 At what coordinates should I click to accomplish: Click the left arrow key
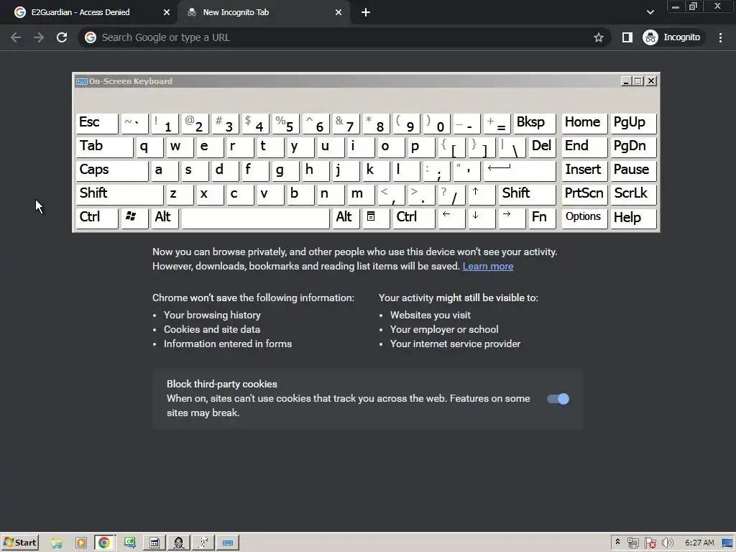(x=451, y=218)
